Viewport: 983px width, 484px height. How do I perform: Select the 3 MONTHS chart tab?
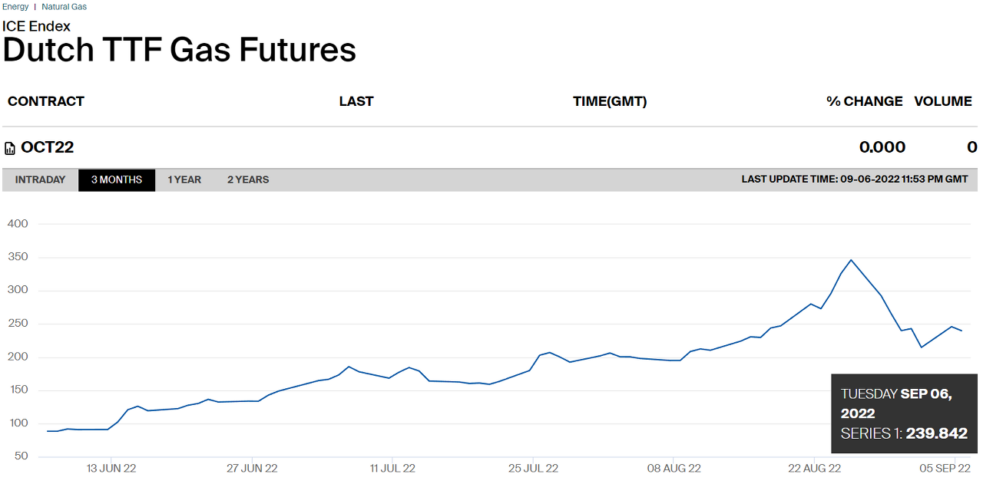[117, 180]
